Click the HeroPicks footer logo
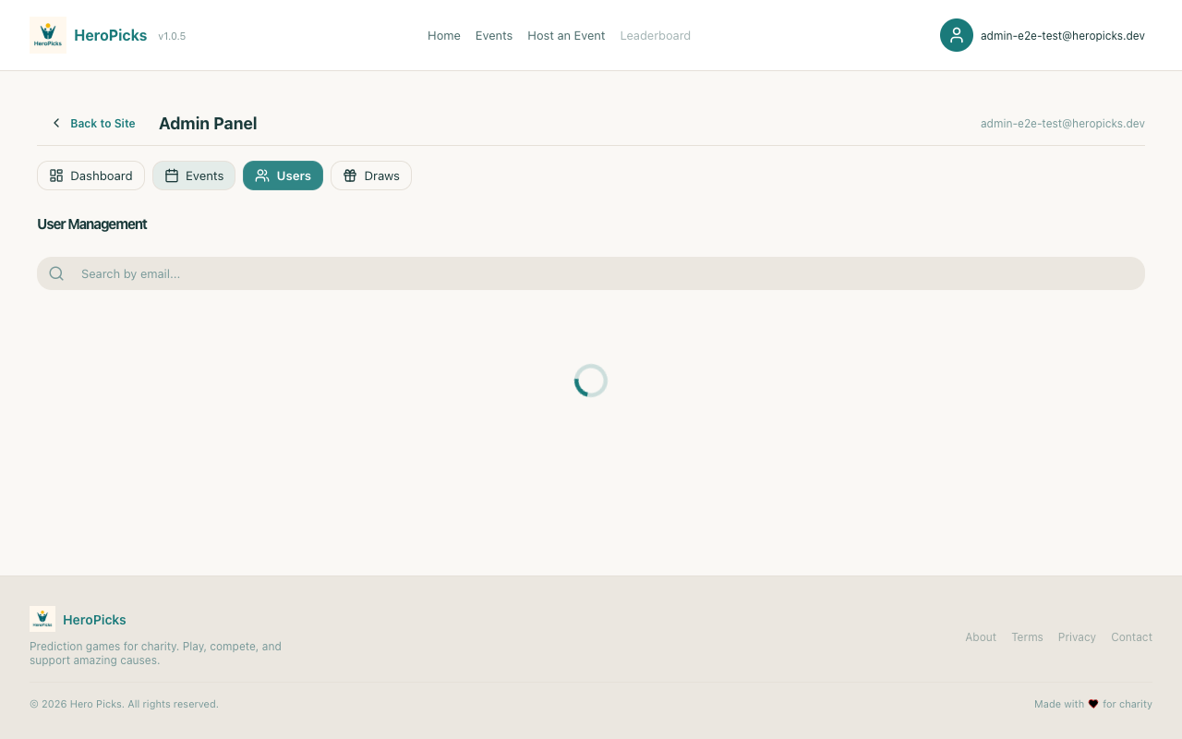The width and height of the screenshot is (1182, 739). point(42,619)
